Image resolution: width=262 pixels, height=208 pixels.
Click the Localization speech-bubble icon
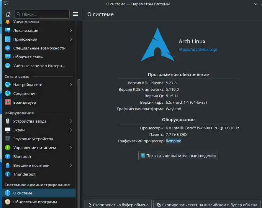click(x=8, y=30)
